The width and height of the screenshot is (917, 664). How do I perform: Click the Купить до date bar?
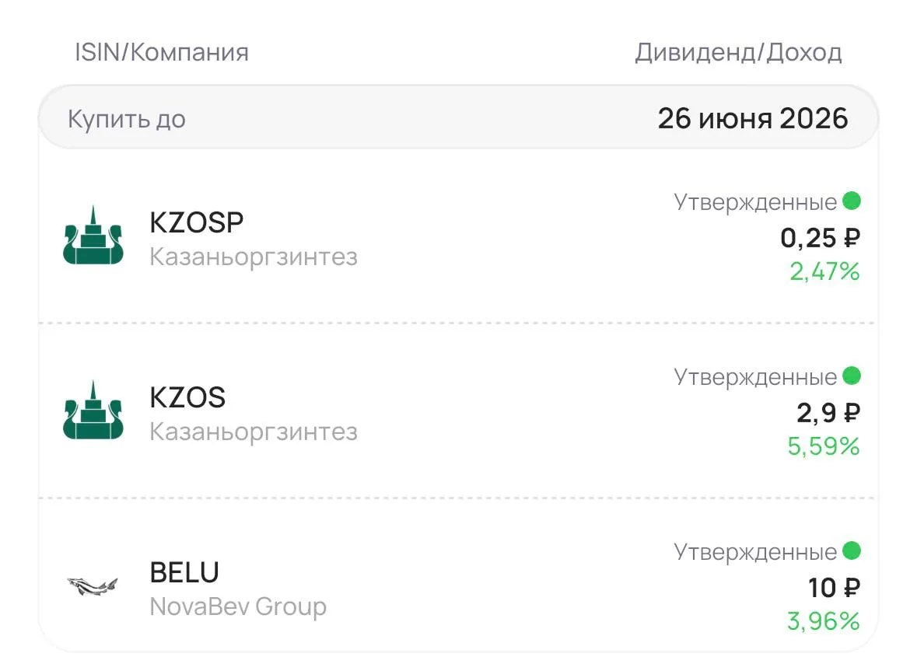459,118
